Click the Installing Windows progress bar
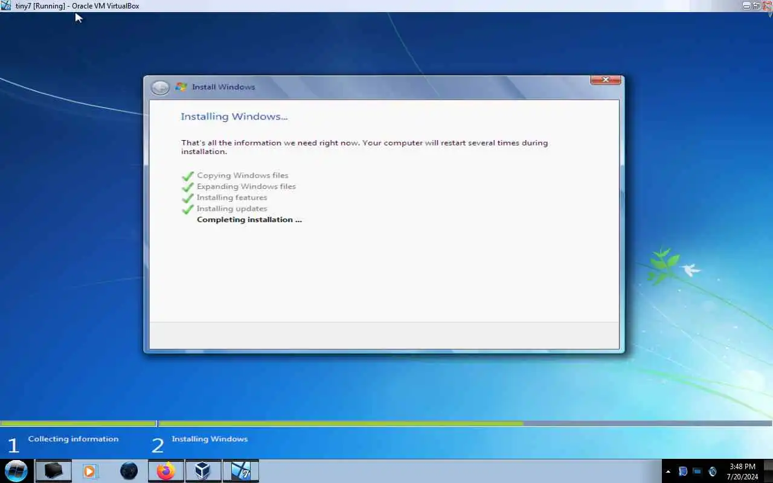Image resolution: width=773 pixels, height=483 pixels. (x=465, y=423)
